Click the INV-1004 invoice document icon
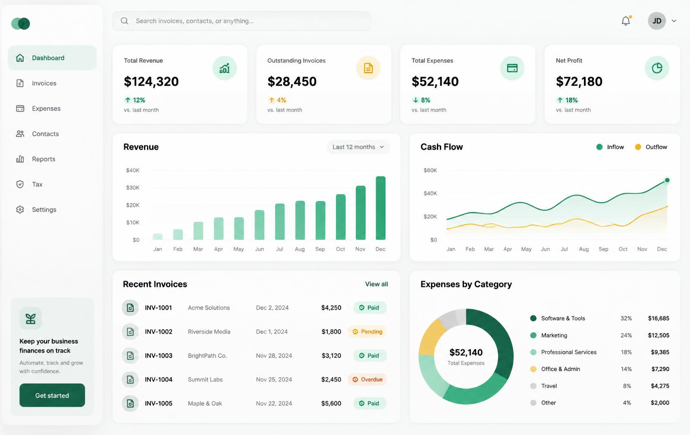 coord(130,380)
